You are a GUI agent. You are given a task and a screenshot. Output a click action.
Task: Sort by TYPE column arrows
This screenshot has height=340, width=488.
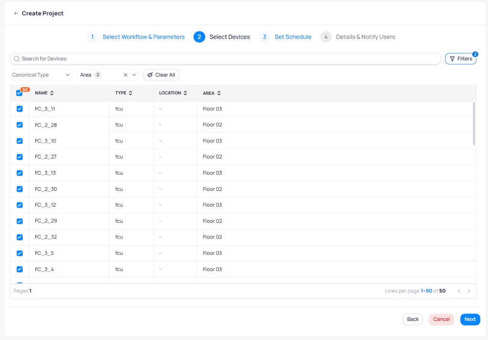pos(131,93)
